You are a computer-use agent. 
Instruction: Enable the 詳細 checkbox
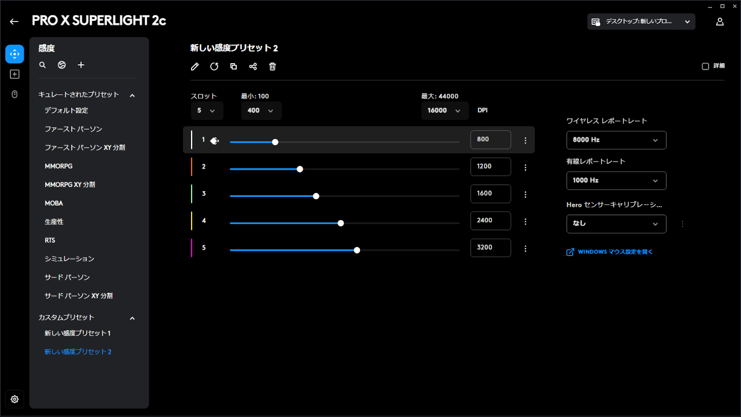click(x=705, y=66)
